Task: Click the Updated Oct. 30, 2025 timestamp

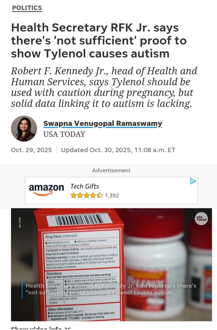Action: click(118, 150)
